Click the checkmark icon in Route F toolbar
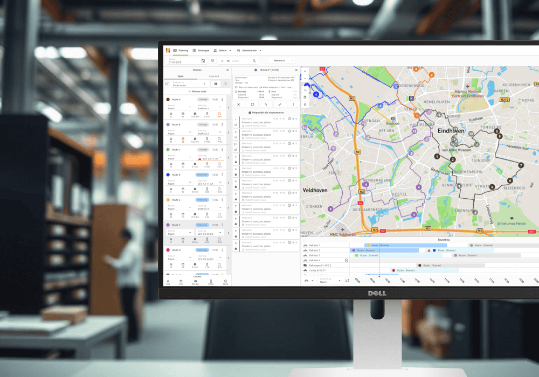539x377 pixels. 279,104
